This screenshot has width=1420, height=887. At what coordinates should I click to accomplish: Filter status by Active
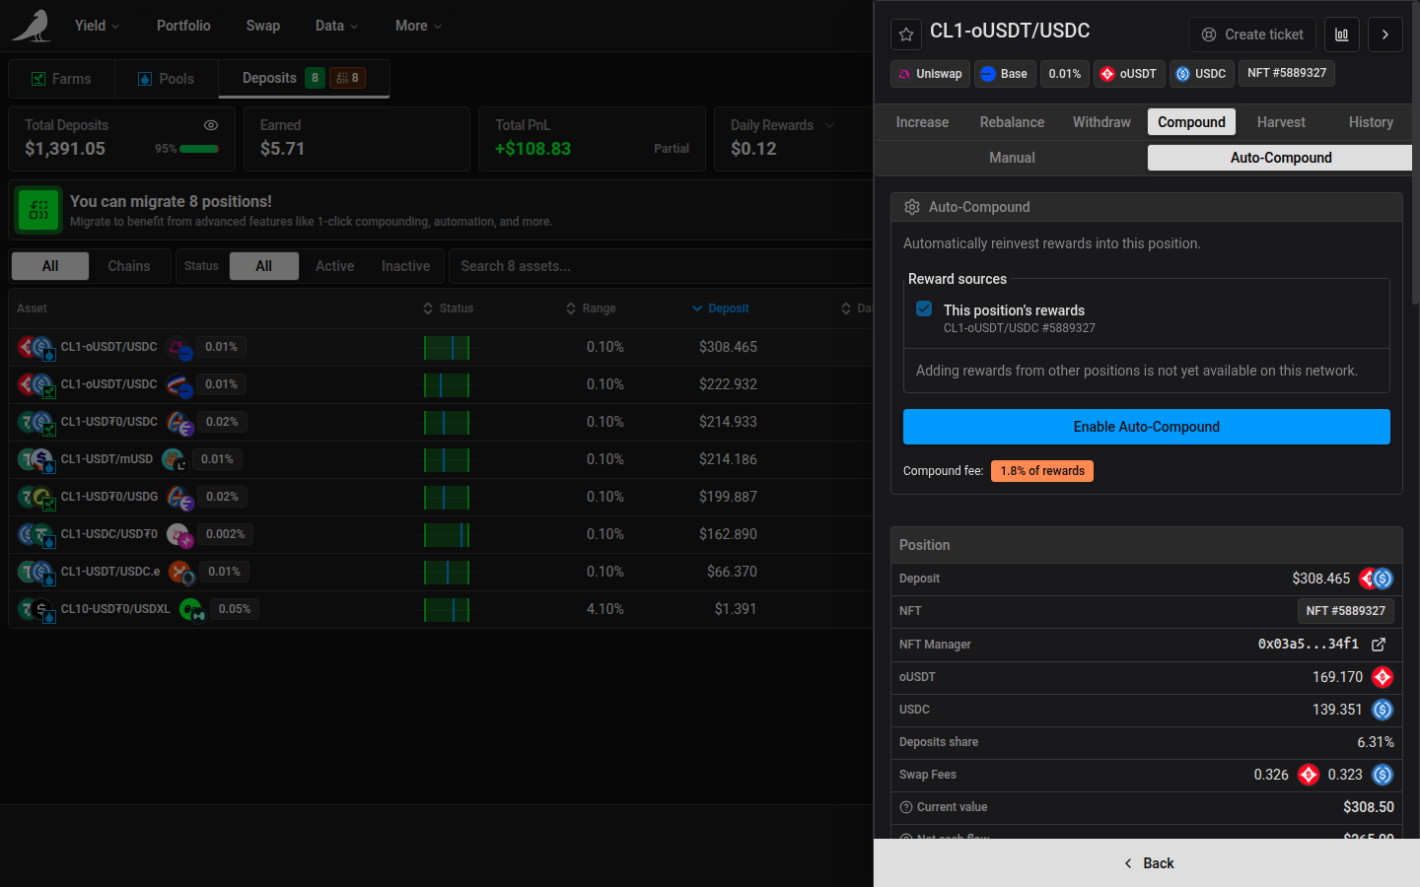coord(334,266)
